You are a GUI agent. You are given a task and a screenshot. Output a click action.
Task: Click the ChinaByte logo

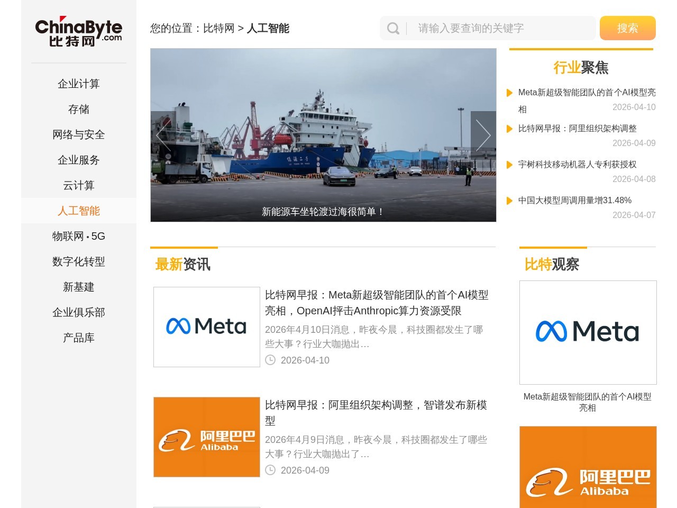78,31
